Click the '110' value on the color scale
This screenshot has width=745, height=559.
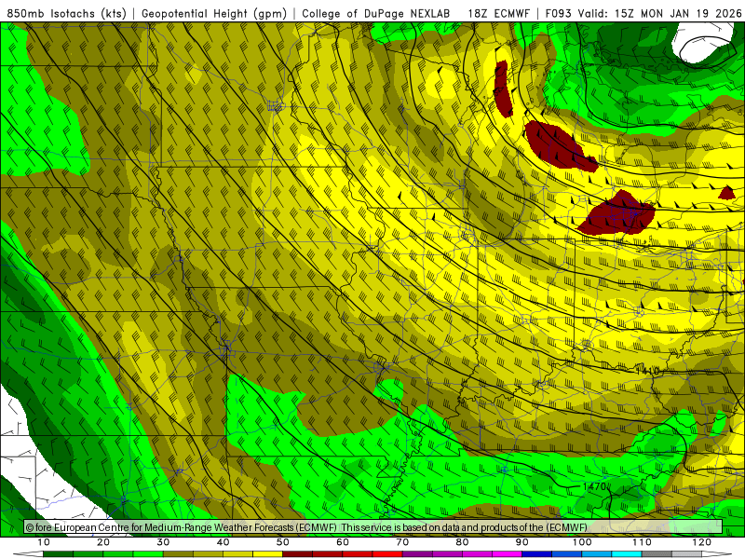642,542
